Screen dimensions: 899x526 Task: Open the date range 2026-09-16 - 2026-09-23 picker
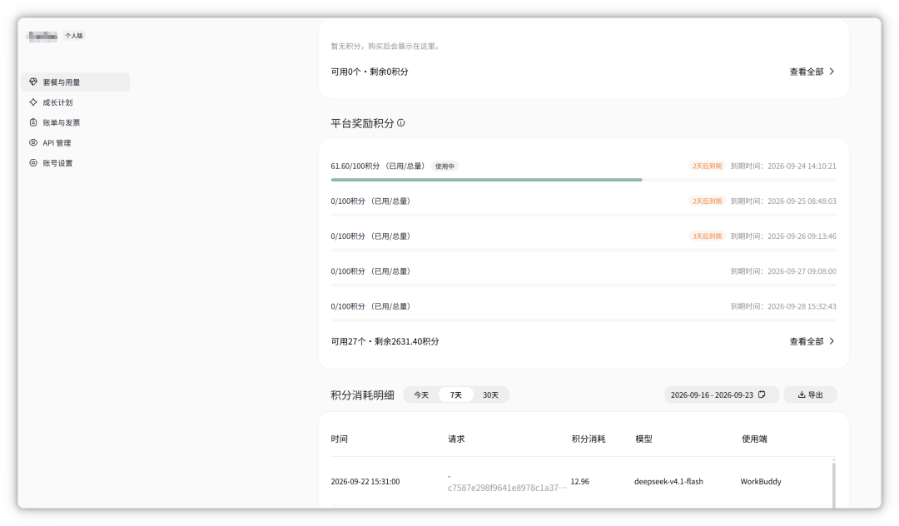[x=721, y=394]
